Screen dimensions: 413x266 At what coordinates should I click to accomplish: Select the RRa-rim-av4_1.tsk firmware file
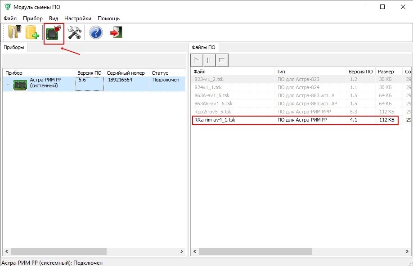[x=215, y=120]
